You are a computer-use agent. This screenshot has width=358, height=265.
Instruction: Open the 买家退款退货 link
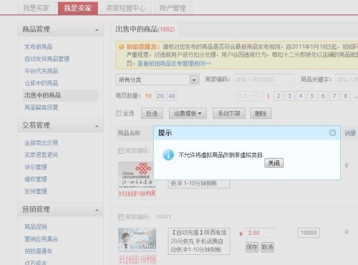click(42, 155)
